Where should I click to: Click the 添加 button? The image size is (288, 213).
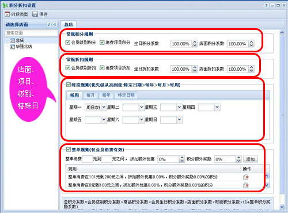click(x=251, y=159)
